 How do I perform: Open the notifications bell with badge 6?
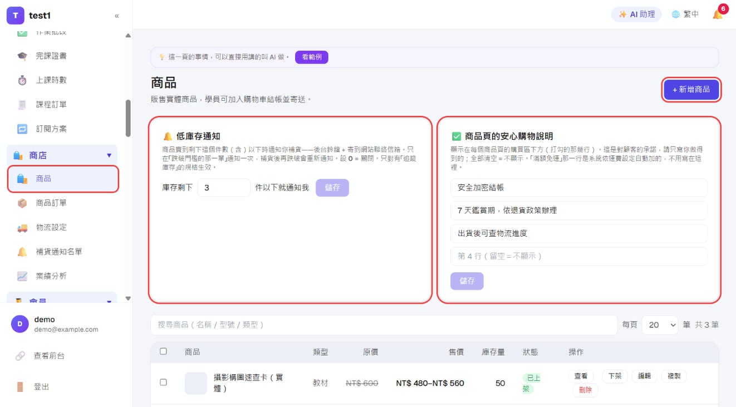click(x=718, y=14)
